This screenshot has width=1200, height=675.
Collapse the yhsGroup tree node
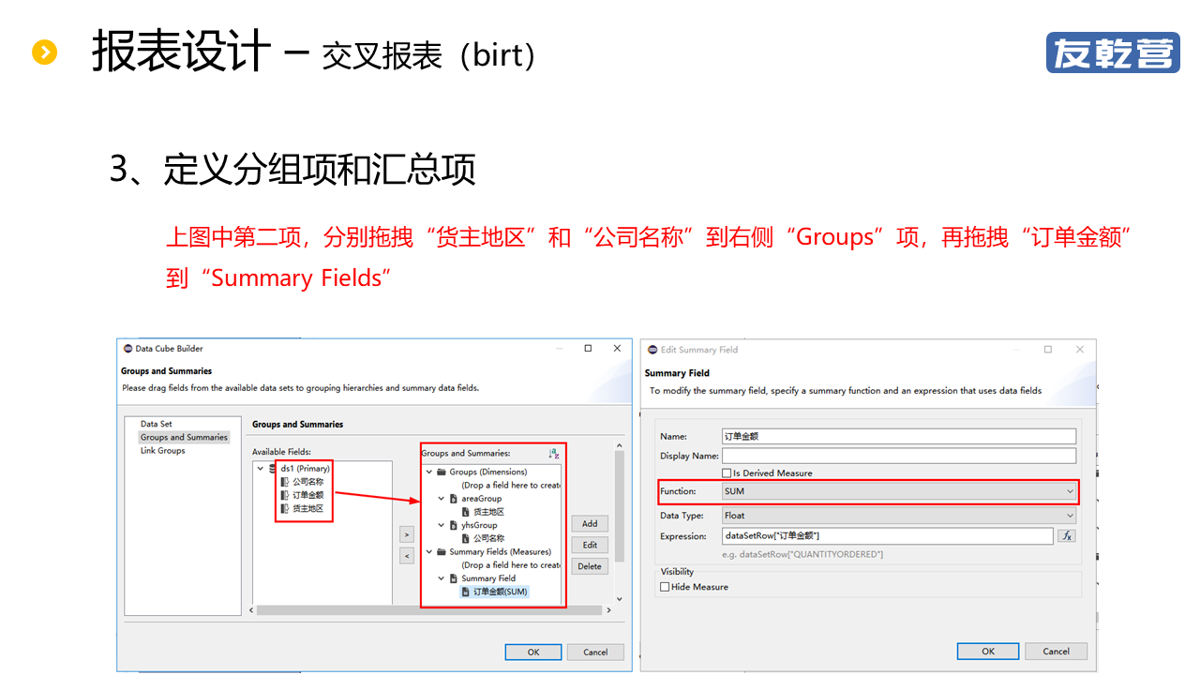[x=442, y=525]
